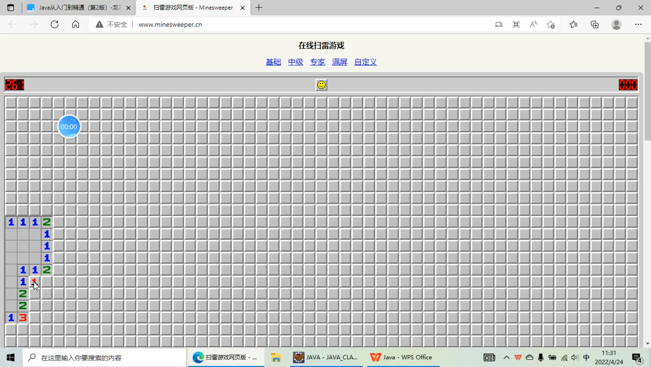This screenshot has width=651, height=367.
Task: Open File Explorer from the taskbar
Action: click(x=276, y=357)
